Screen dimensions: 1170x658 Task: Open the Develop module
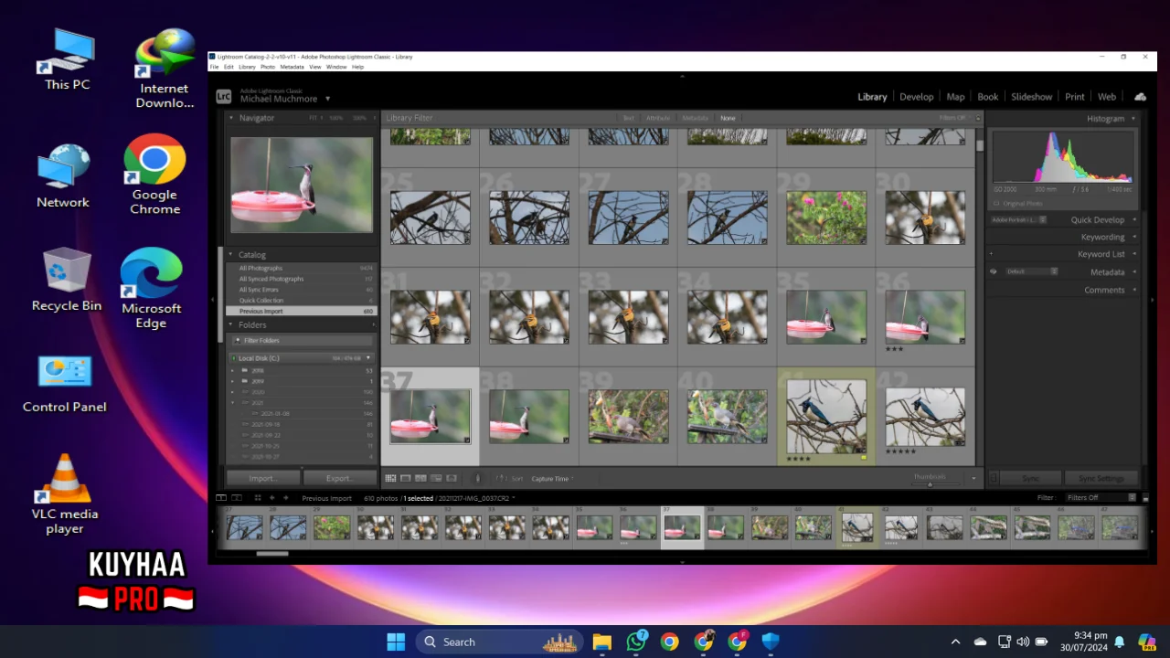pyautogui.click(x=916, y=97)
